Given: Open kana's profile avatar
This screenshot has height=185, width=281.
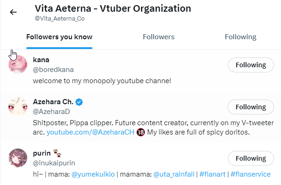Looking at the screenshot, I should tap(18, 64).
